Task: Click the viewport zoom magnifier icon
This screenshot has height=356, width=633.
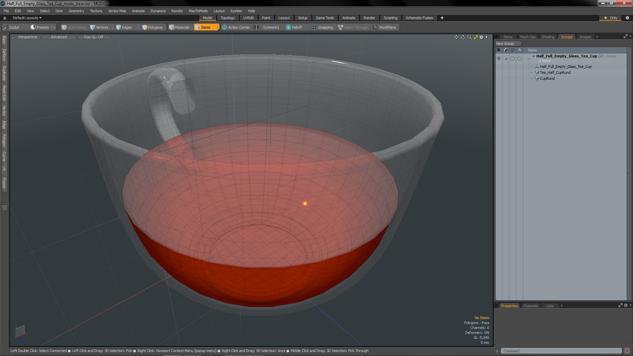Action: click(469, 37)
